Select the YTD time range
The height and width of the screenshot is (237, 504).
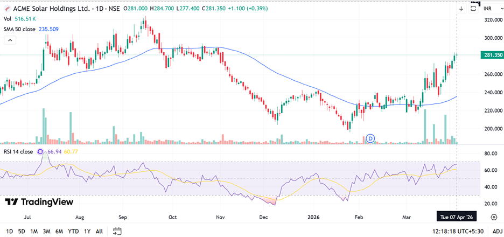[74, 231]
